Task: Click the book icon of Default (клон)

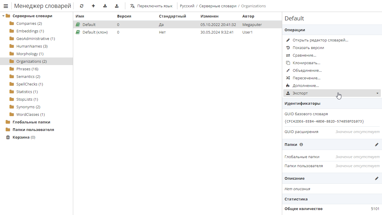Action: point(78,32)
